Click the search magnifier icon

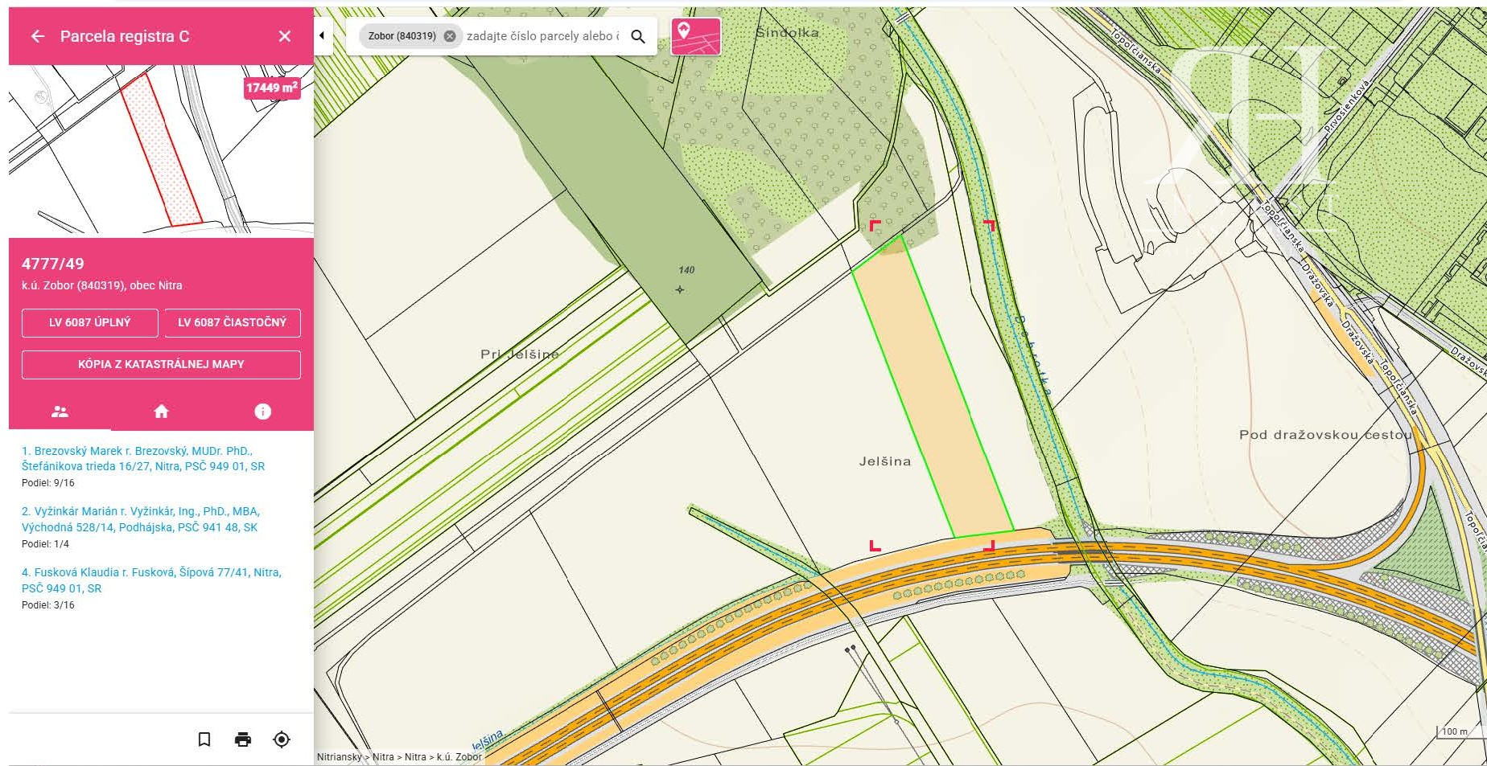click(638, 36)
